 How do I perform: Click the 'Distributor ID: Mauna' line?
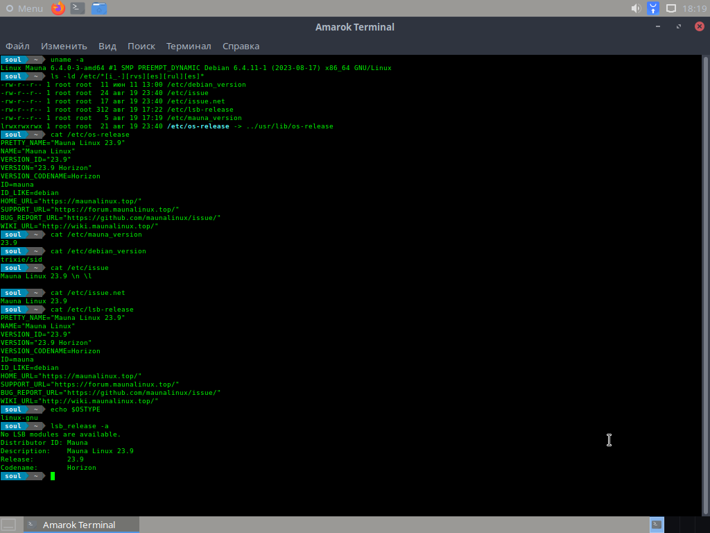(x=44, y=443)
